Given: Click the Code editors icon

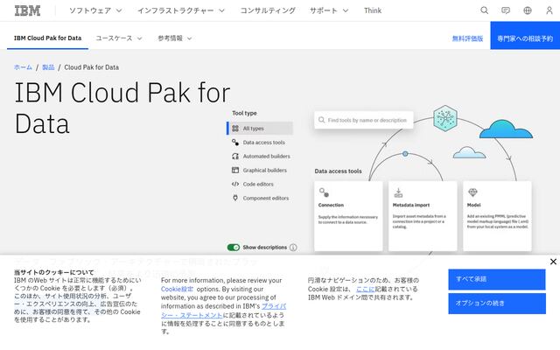Looking at the screenshot, I should (x=235, y=184).
